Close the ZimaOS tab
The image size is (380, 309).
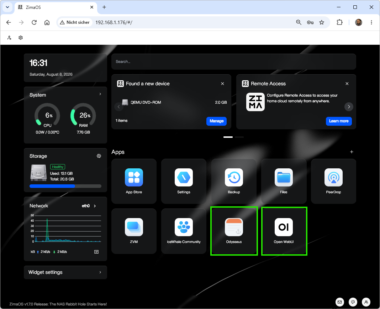tap(92, 7)
